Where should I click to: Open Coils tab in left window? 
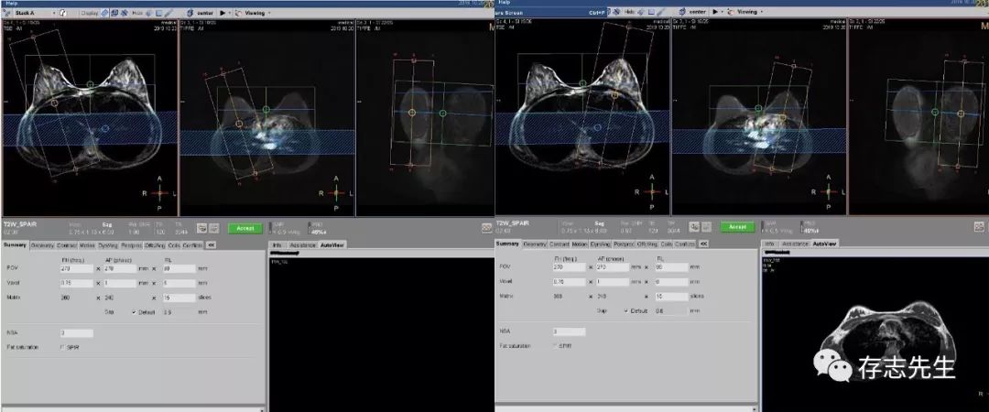(x=174, y=244)
